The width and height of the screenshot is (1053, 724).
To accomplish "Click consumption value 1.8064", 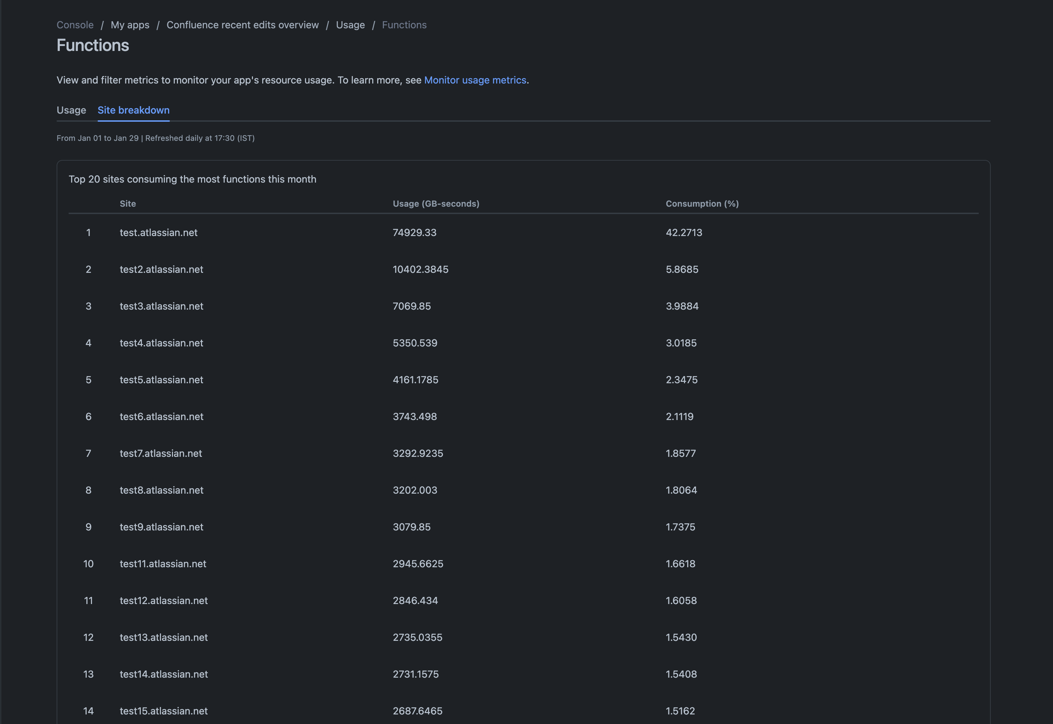I will [x=681, y=490].
